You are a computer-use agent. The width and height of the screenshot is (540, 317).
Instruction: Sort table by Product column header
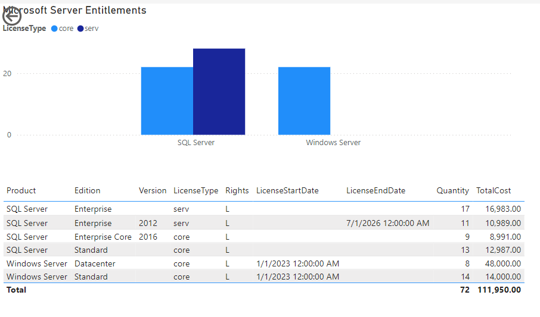(21, 191)
